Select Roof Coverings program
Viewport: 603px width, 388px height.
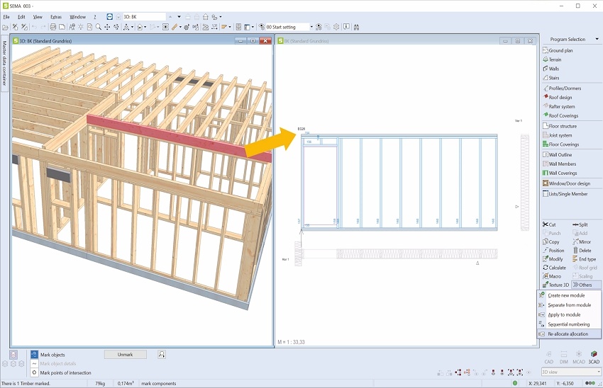tap(560, 115)
